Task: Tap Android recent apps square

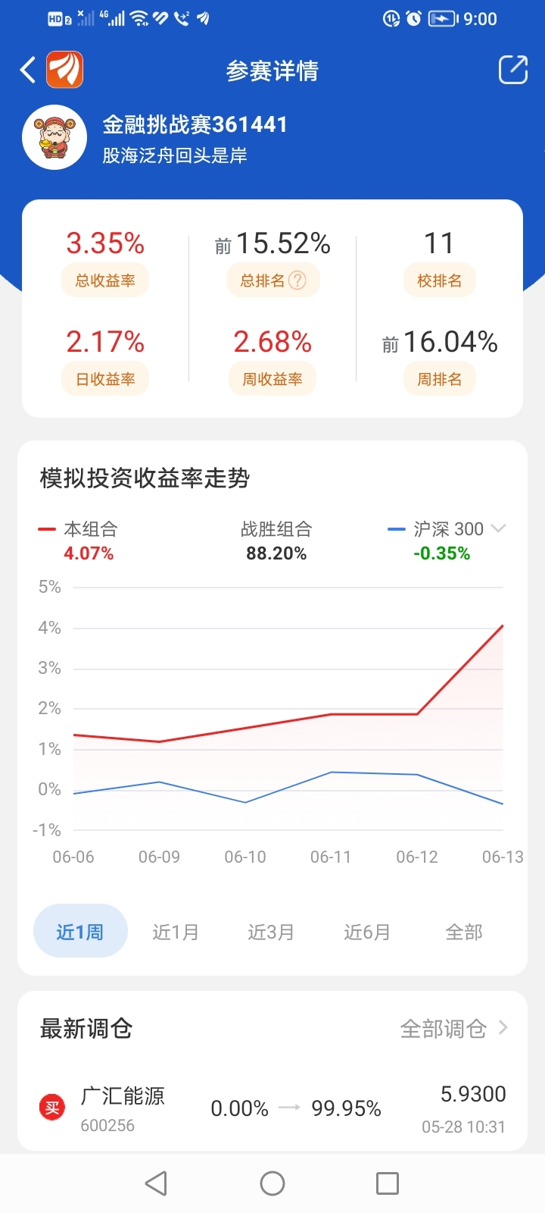Action: (x=388, y=1183)
